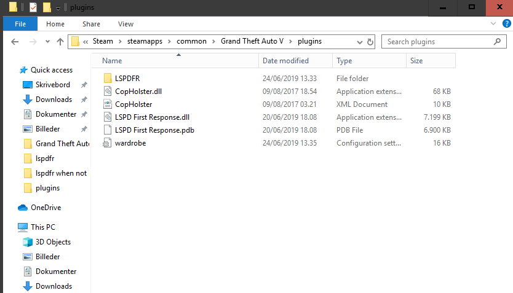Image resolution: width=513 pixels, height=293 pixels.
Task: Click Grand Theft Auto V breadcrumb
Action: (252, 41)
